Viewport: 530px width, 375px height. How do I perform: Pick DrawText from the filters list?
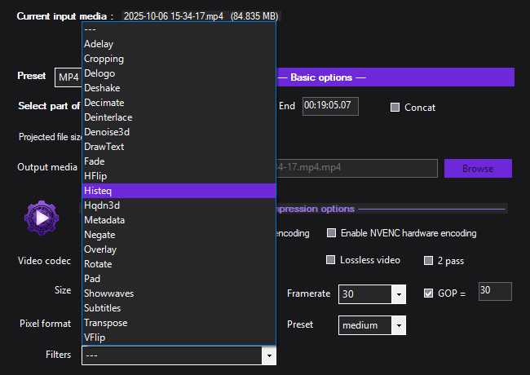point(104,147)
